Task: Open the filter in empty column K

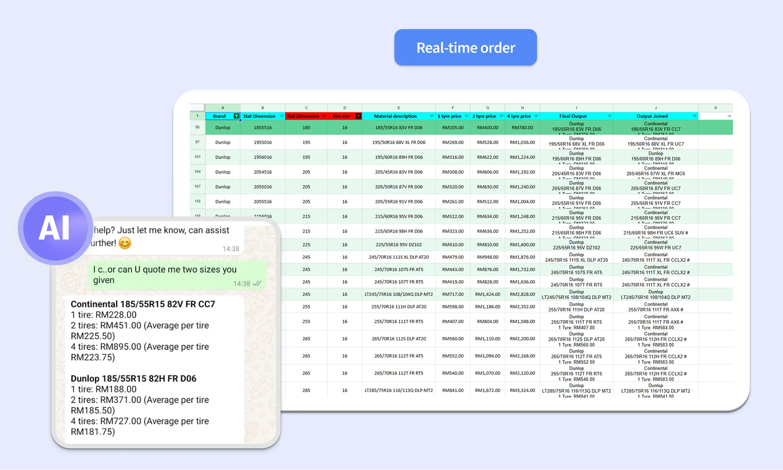Action: (x=729, y=116)
